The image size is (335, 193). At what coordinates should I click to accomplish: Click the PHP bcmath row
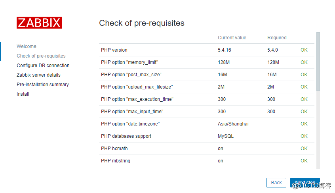coord(207,149)
